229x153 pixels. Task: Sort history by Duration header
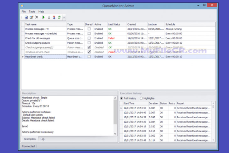[153, 103]
